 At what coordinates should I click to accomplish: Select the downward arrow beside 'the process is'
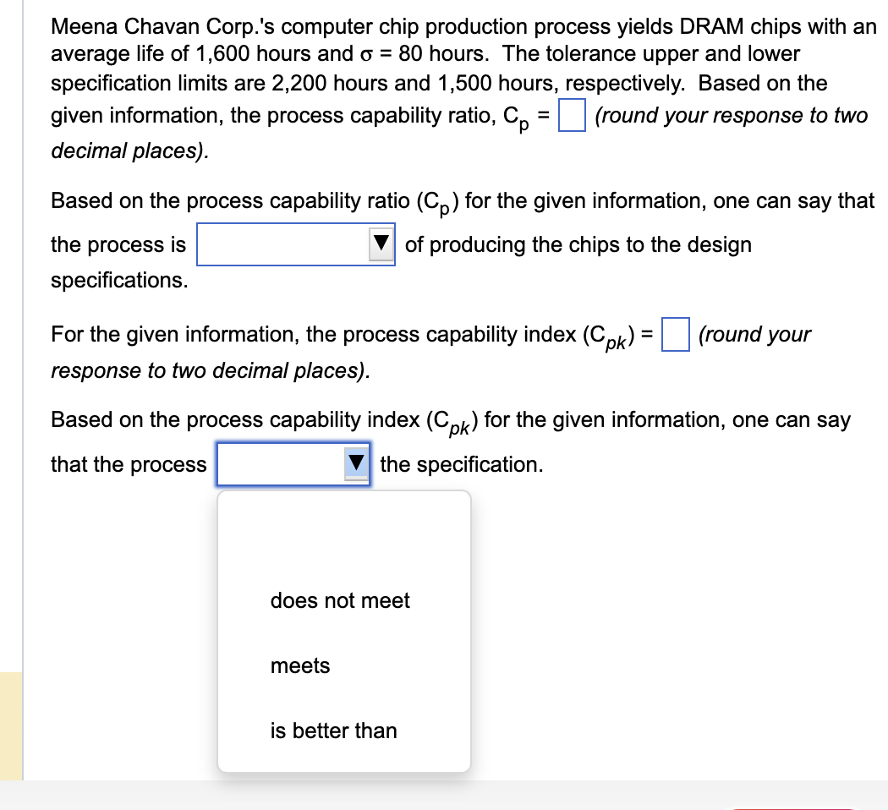(x=382, y=244)
